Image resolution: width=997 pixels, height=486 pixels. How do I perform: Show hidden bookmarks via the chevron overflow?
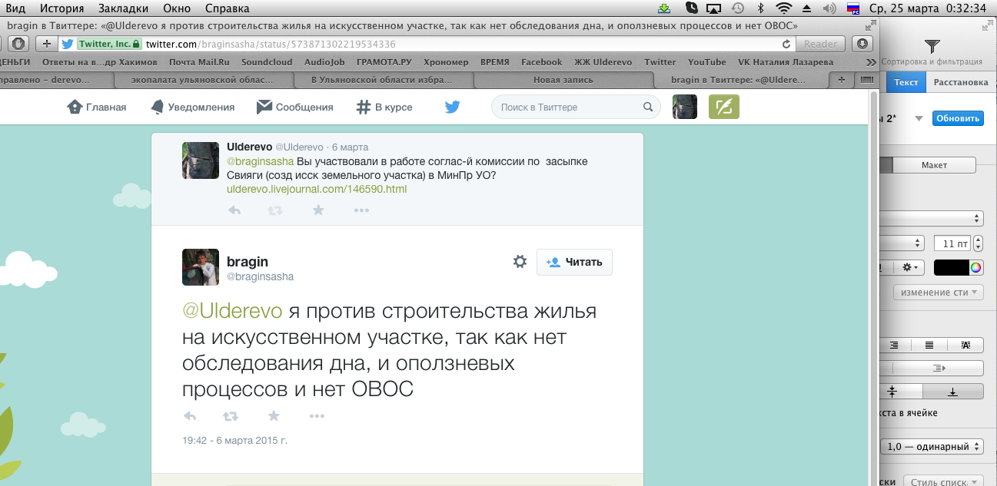click(x=870, y=62)
